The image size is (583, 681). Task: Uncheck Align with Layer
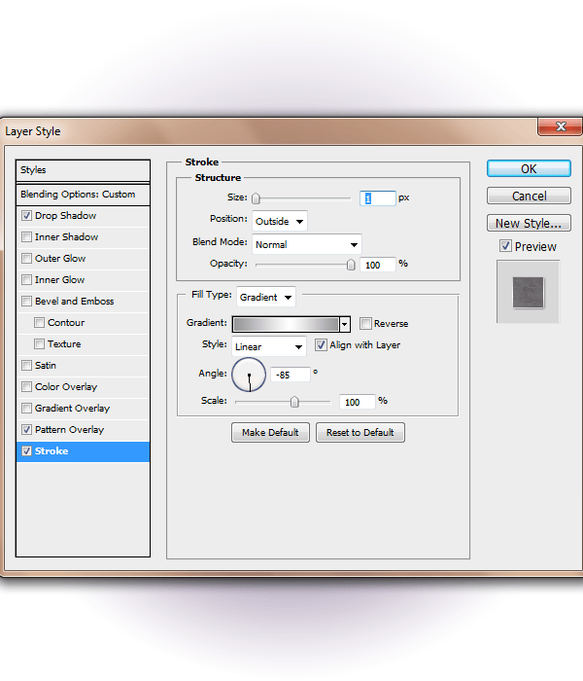point(321,344)
